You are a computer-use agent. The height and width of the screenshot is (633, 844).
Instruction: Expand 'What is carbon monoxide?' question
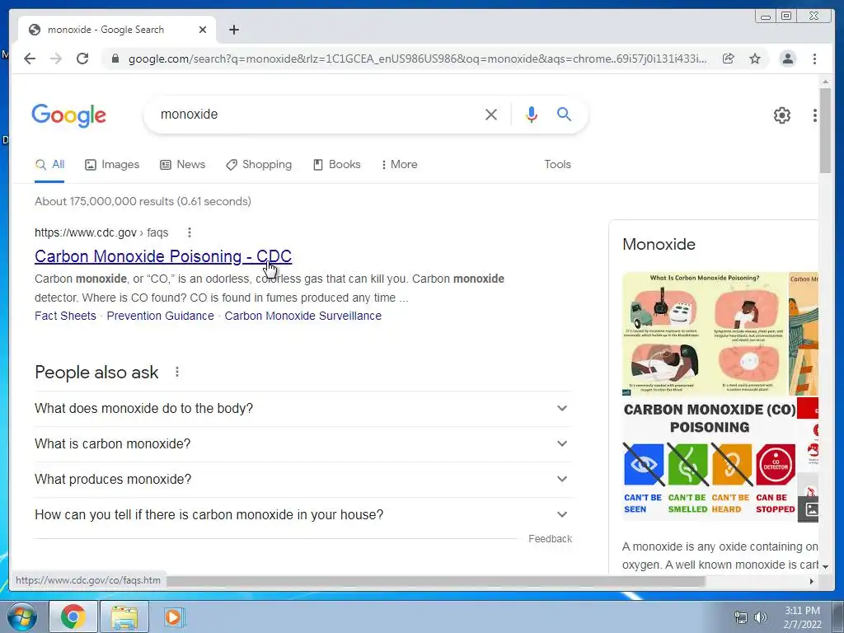[303, 444]
